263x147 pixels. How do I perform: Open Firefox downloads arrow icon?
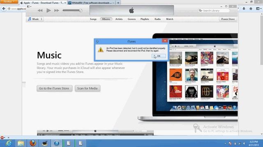pyautogui.click(x=244, y=9)
